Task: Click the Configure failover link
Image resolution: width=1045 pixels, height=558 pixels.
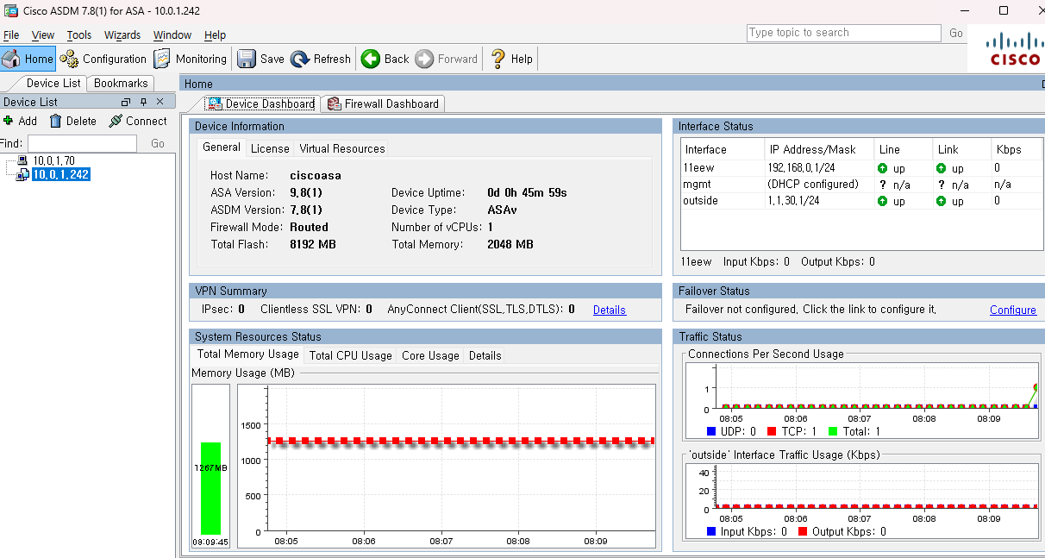Action: click(1013, 310)
